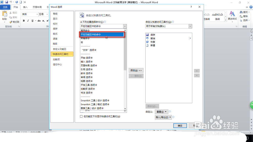Choose Developer Tools tab in dropdown list
The height and width of the screenshot is (142, 253).
pyautogui.click(x=102, y=85)
